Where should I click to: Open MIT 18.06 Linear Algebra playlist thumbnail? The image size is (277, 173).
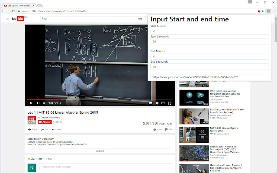194,135
